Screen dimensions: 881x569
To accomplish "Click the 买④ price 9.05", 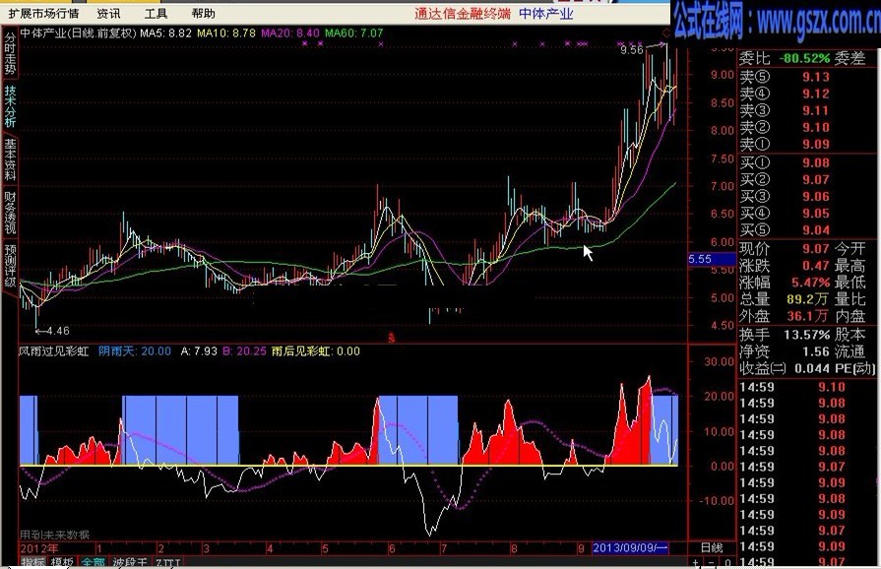I will pyautogui.click(x=815, y=214).
